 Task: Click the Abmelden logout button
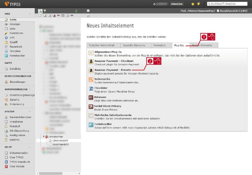177,4
